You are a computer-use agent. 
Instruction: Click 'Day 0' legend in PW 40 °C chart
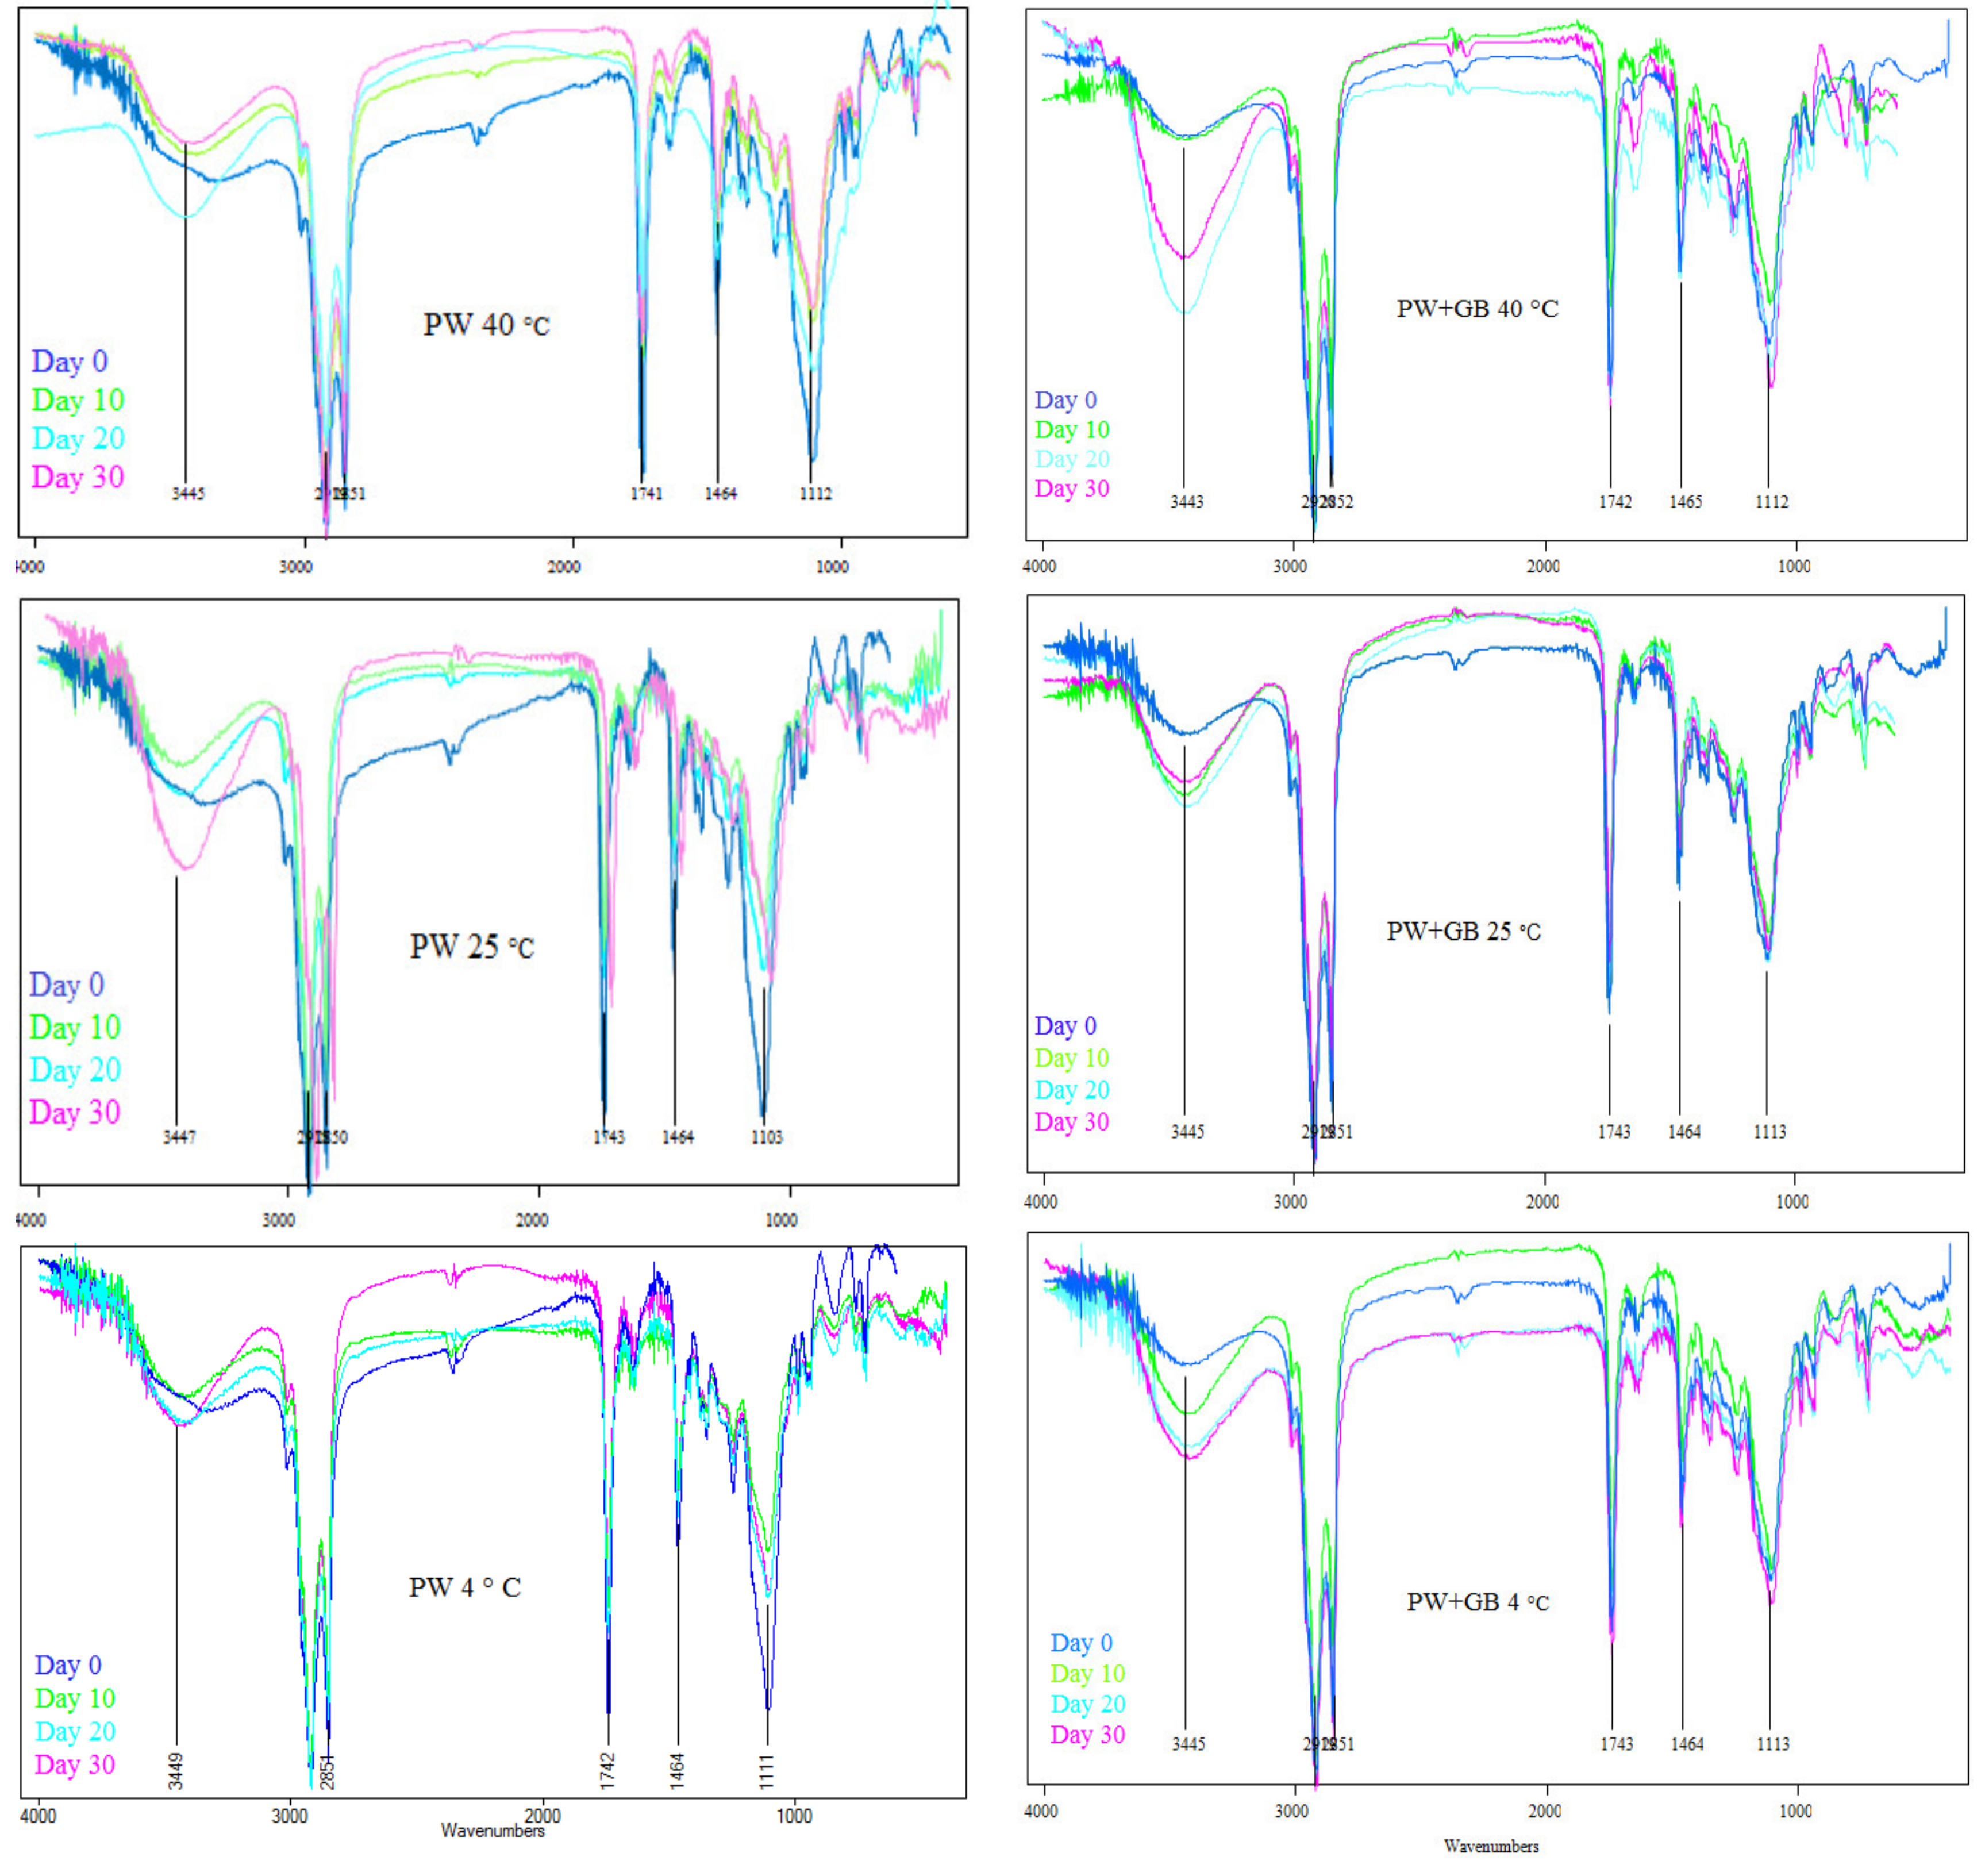[x=69, y=361]
